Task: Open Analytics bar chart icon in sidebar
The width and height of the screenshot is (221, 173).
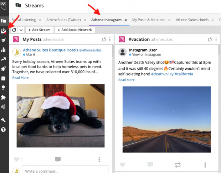Action: pyautogui.click(x=4, y=50)
